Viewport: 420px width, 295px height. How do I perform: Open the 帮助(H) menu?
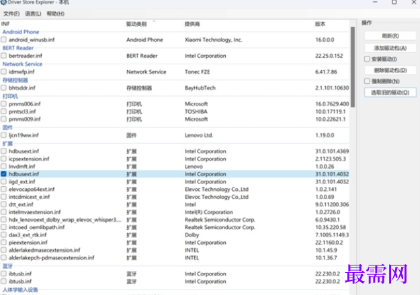tap(56, 13)
